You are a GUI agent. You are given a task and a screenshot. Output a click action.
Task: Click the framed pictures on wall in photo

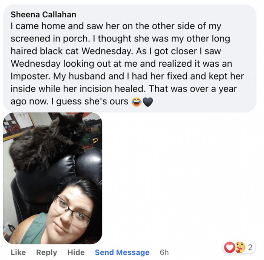click(x=18, y=126)
